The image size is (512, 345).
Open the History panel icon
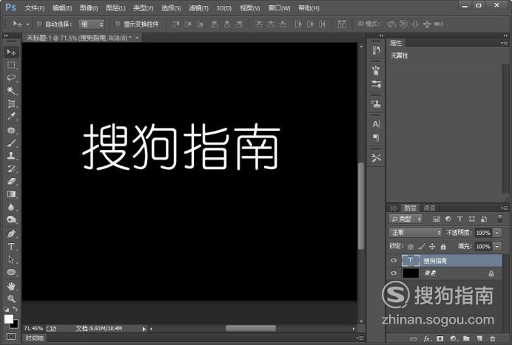coord(376,50)
